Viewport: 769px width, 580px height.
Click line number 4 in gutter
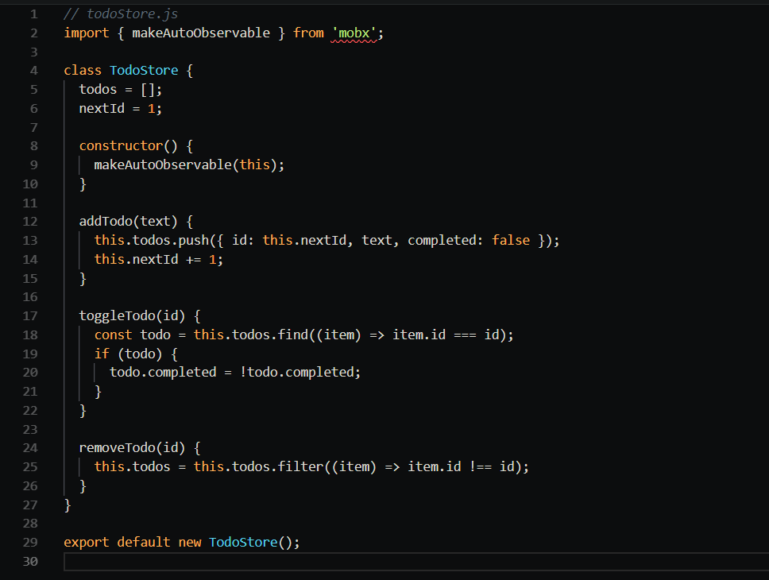[x=34, y=70]
